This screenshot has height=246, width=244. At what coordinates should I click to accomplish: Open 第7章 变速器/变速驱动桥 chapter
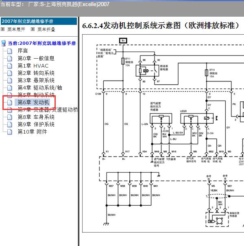tap(48, 110)
